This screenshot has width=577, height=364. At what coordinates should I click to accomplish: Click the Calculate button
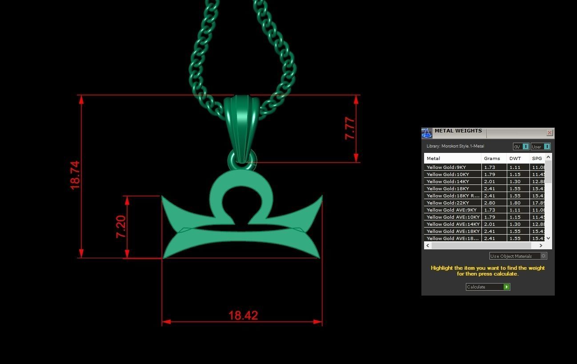(488, 287)
